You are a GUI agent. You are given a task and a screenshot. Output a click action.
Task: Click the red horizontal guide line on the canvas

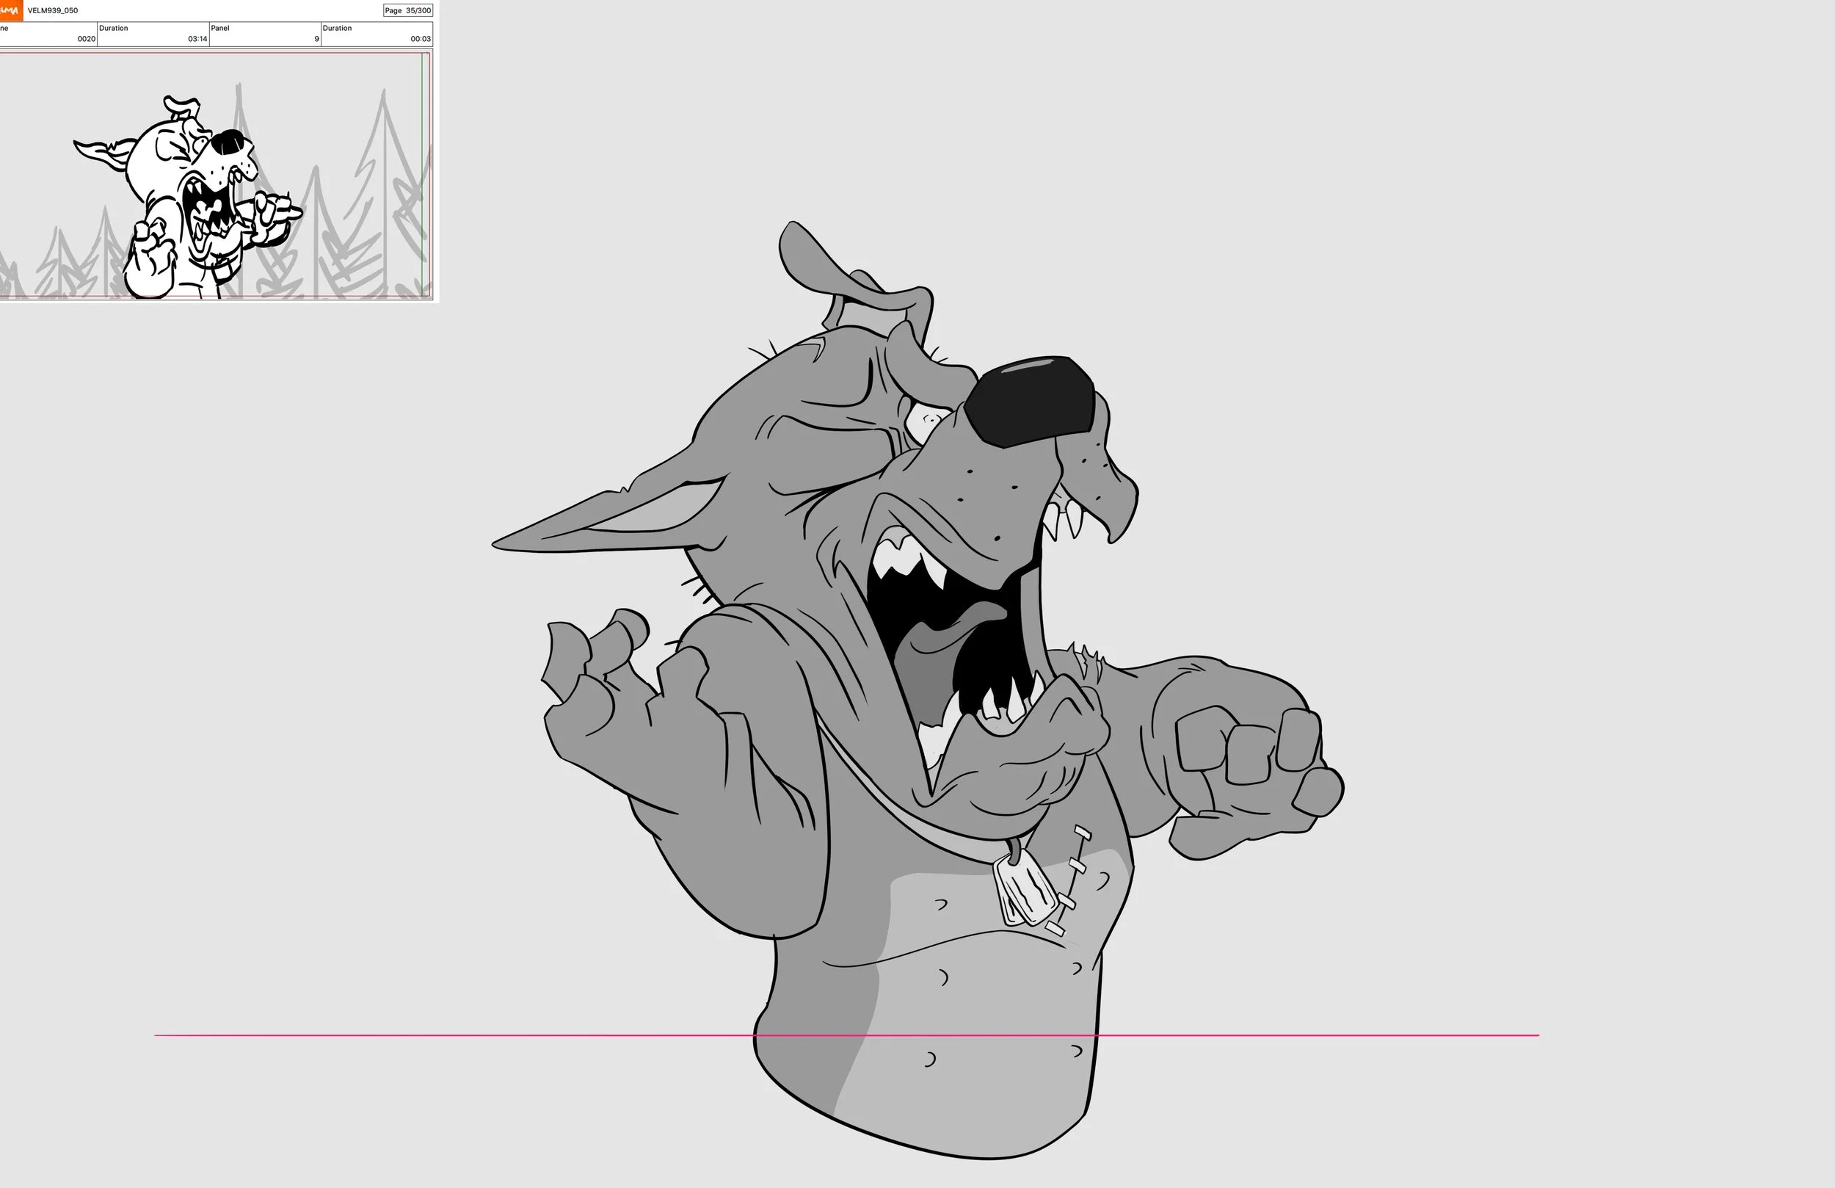[462, 1035]
